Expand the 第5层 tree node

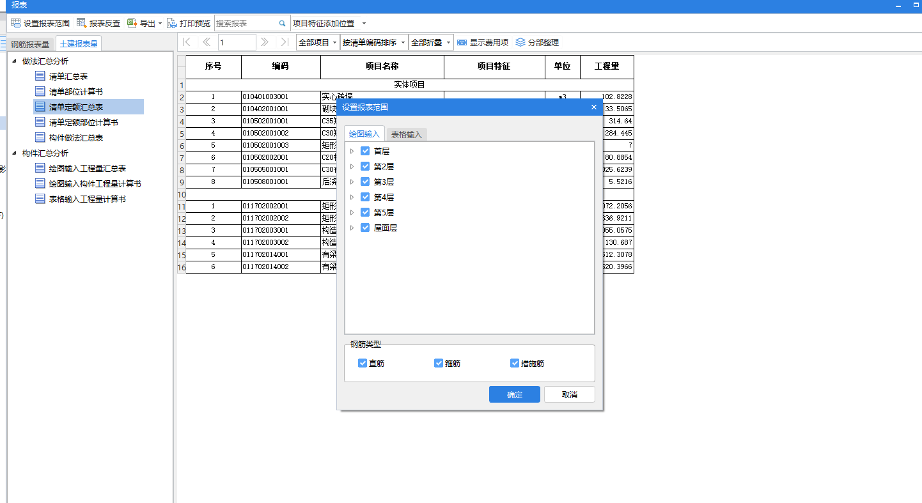coord(352,212)
